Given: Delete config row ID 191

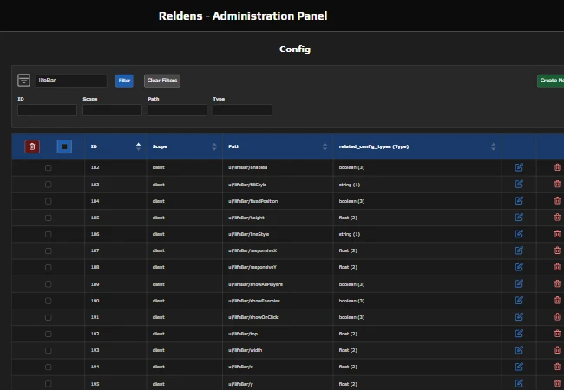Looking at the screenshot, I should [557, 316].
